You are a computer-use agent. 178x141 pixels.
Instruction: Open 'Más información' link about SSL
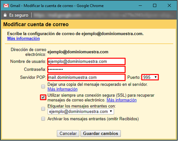pos(121,100)
